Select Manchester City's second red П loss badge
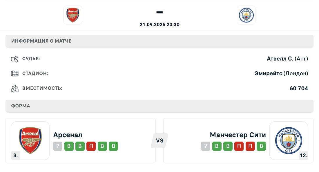Viewport: 319px width, 172px height. 250,146
